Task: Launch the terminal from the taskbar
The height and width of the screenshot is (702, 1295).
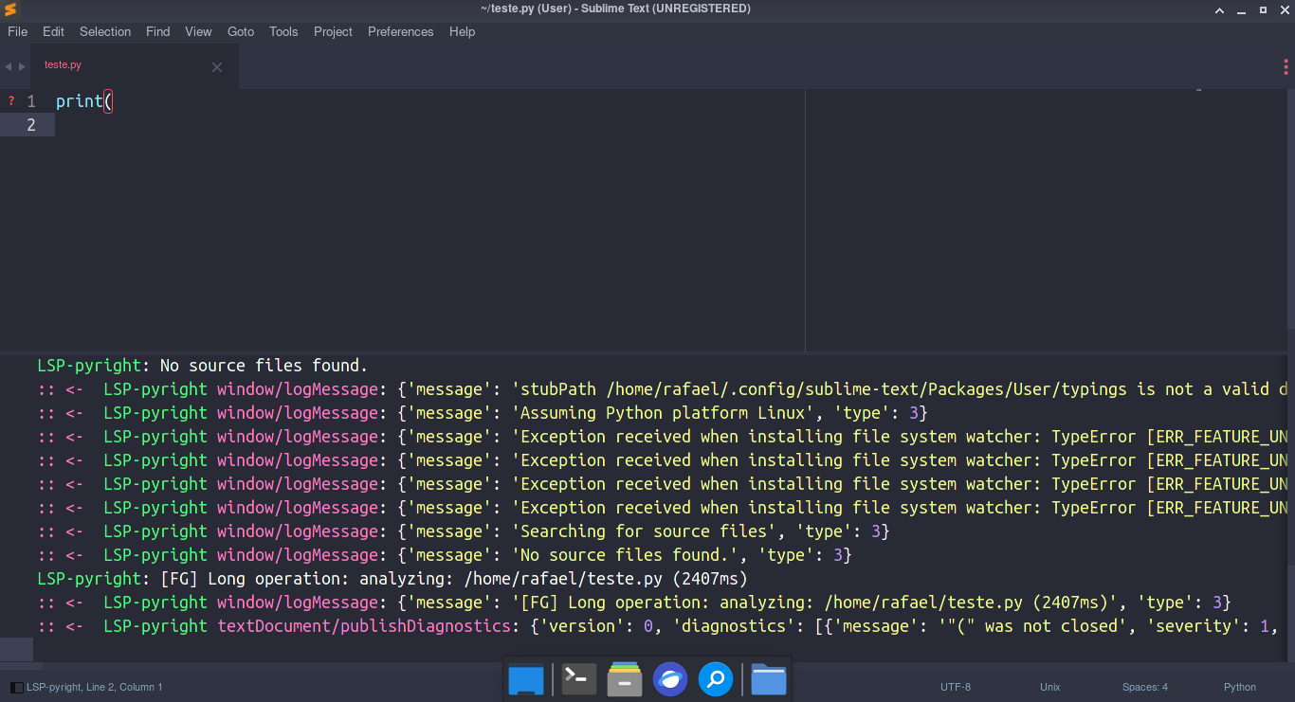Action: click(x=578, y=679)
